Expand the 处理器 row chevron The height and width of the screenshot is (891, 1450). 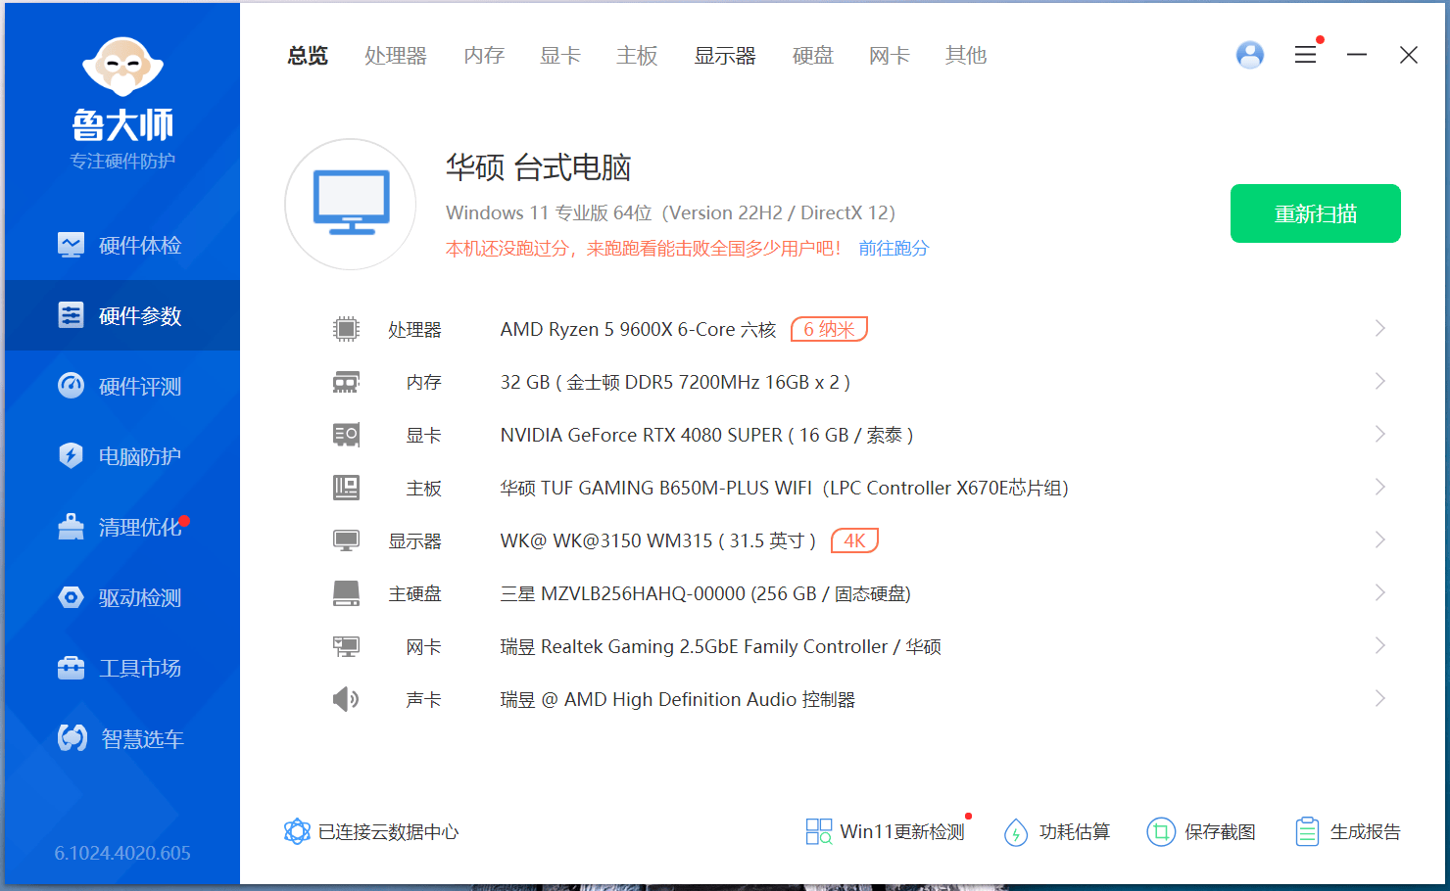(x=1379, y=328)
